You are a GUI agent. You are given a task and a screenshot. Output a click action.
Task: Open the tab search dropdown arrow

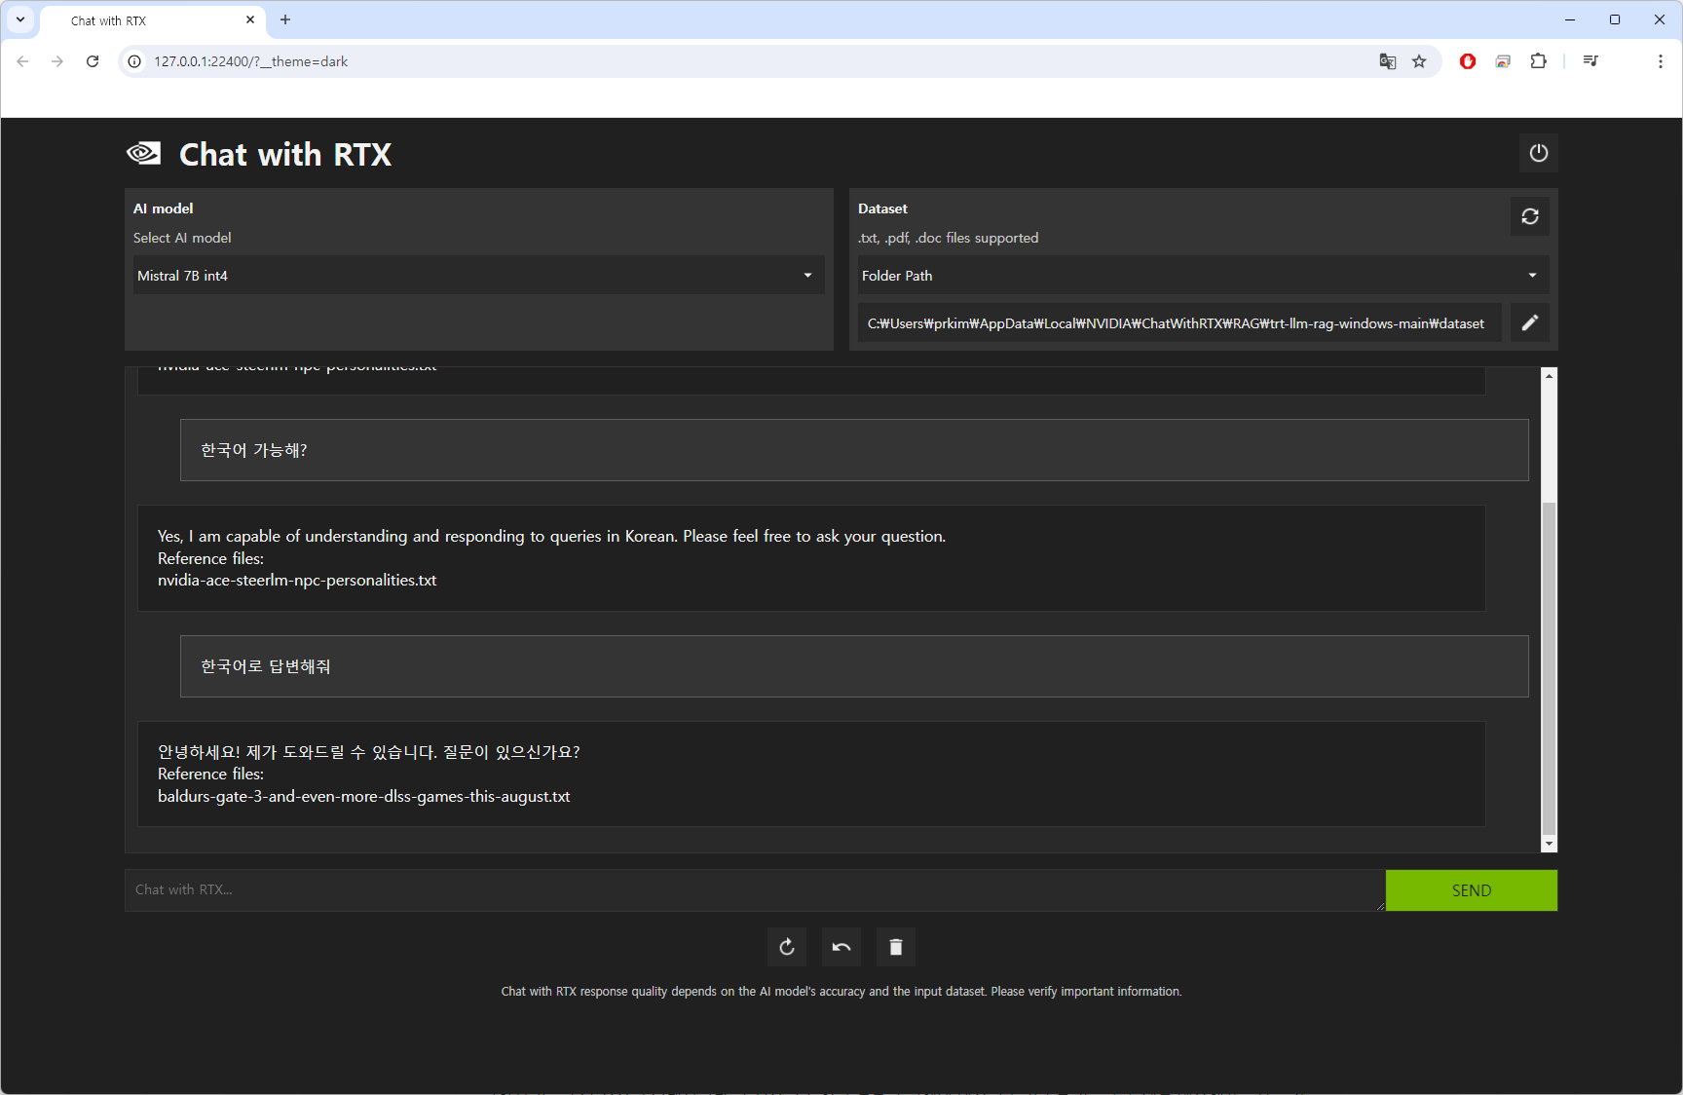tap(20, 19)
